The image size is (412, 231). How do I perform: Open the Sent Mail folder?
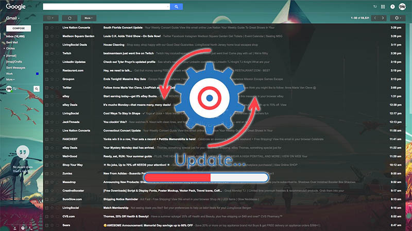pyautogui.click(x=12, y=42)
